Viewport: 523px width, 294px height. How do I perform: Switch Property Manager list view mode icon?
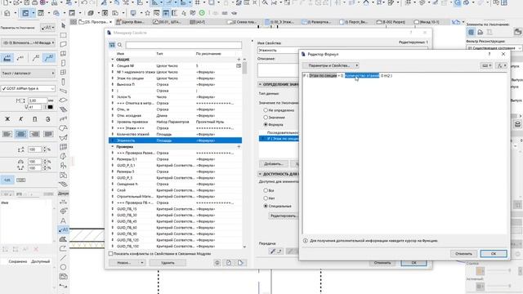click(112, 45)
